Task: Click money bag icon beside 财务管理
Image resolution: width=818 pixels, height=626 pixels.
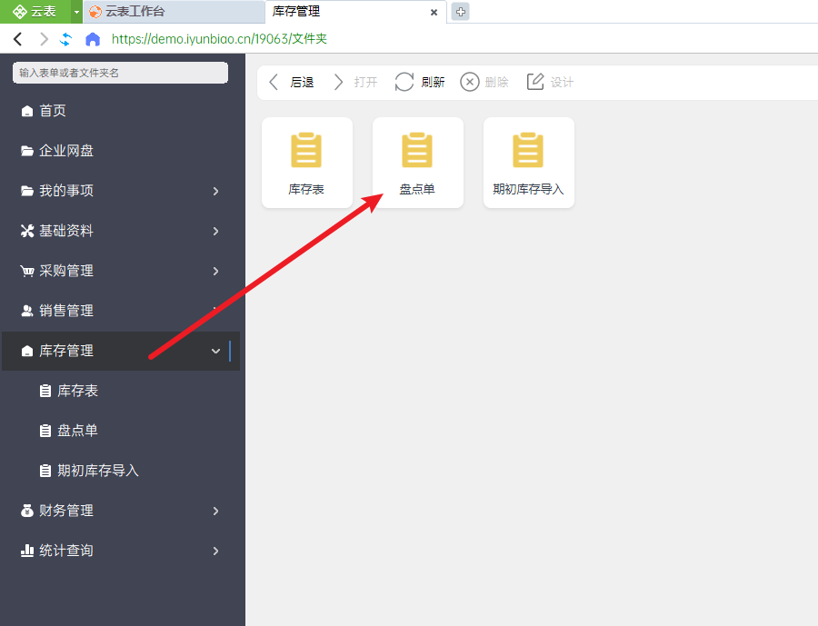Action: (27, 511)
